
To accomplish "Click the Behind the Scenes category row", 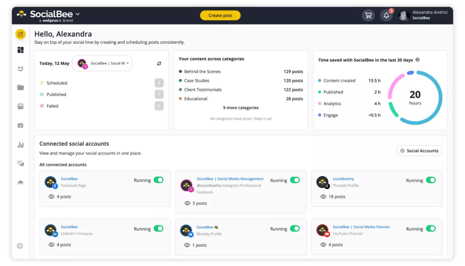I will 241,71.
